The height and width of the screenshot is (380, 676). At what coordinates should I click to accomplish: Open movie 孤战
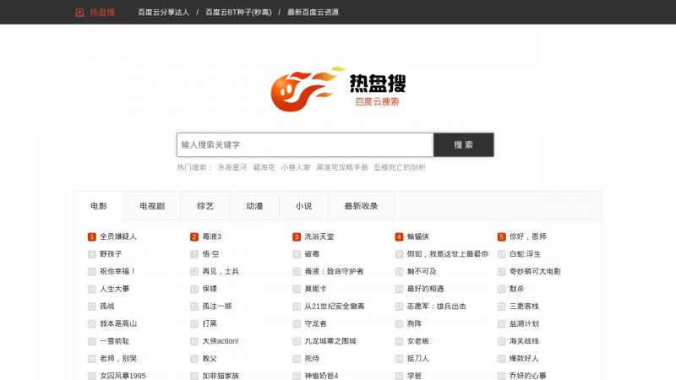click(x=107, y=306)
